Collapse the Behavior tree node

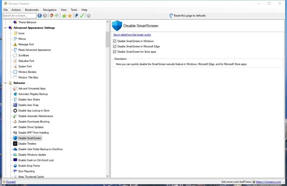(x=5, y=83)
